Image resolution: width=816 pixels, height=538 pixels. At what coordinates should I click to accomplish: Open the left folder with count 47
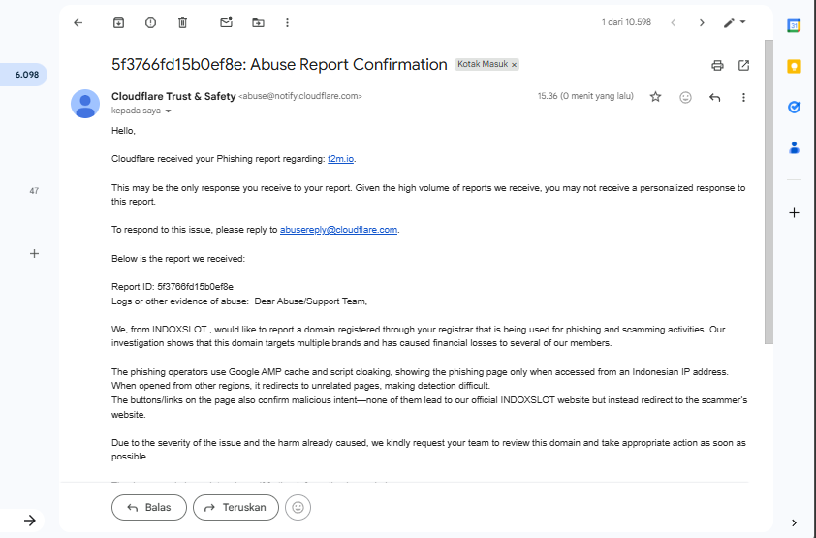(34, 191)
